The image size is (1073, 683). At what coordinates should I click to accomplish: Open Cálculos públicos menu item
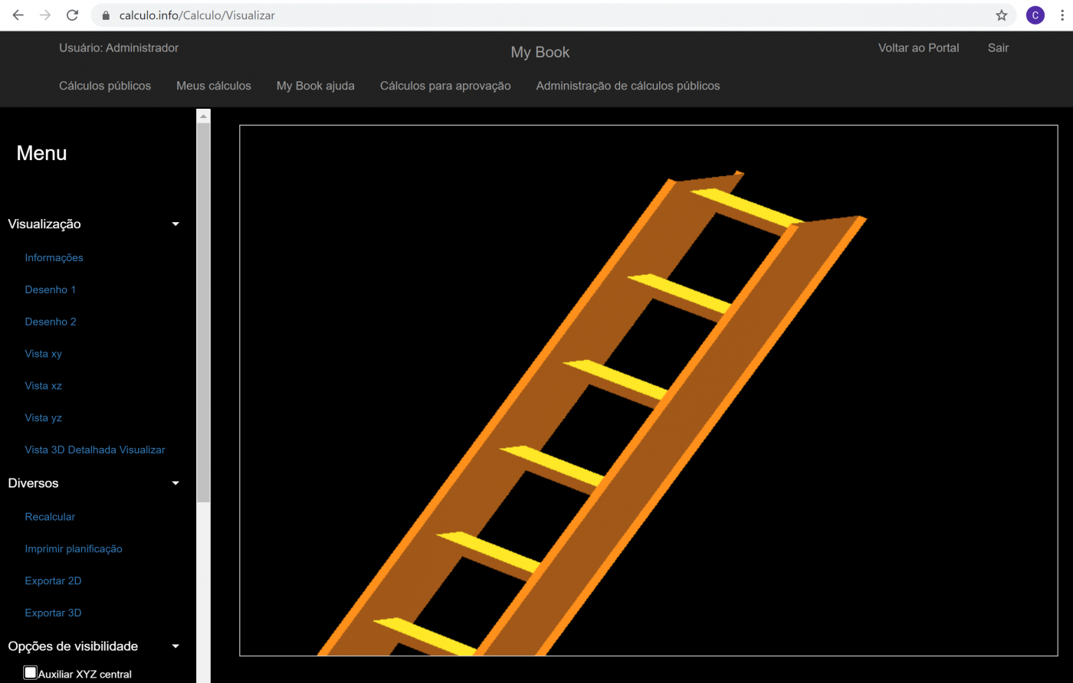[x=105, y=86]
